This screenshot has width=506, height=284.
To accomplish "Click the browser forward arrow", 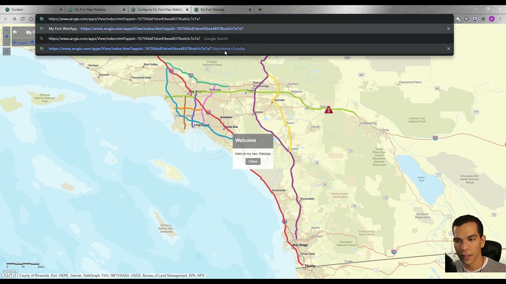I will pos(14,19).
